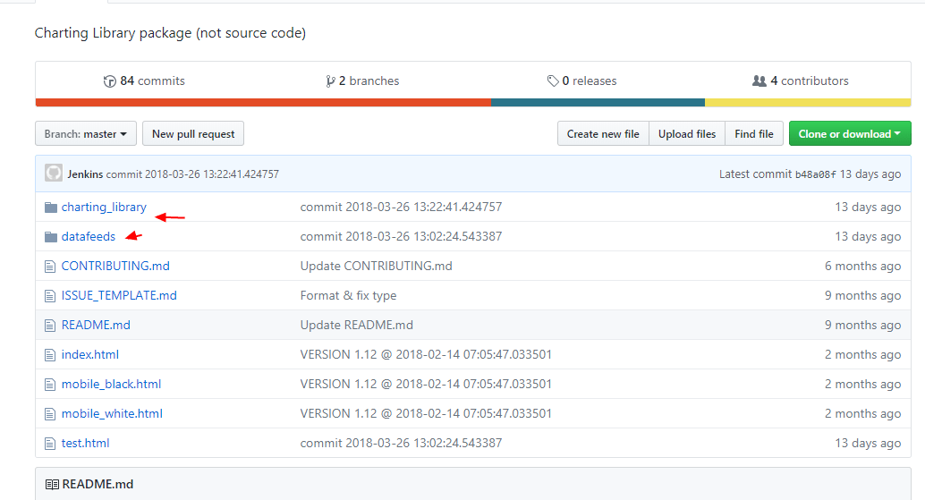The image size is (925, 500).
Task: Open the README.md file link in list
Action: pos(96,325)
